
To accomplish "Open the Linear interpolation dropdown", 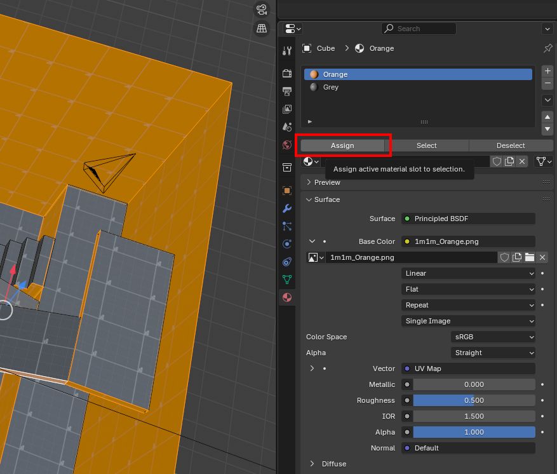I will pos(468,273).
